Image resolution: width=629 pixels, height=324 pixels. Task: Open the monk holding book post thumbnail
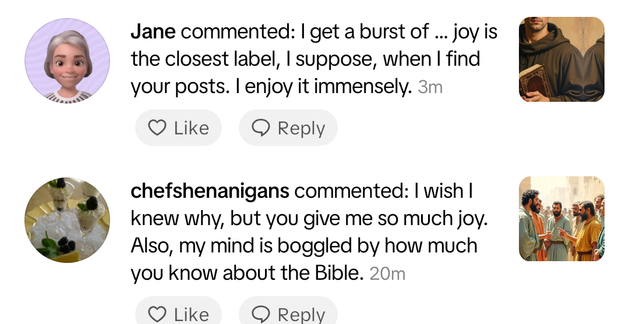(561, 59)
